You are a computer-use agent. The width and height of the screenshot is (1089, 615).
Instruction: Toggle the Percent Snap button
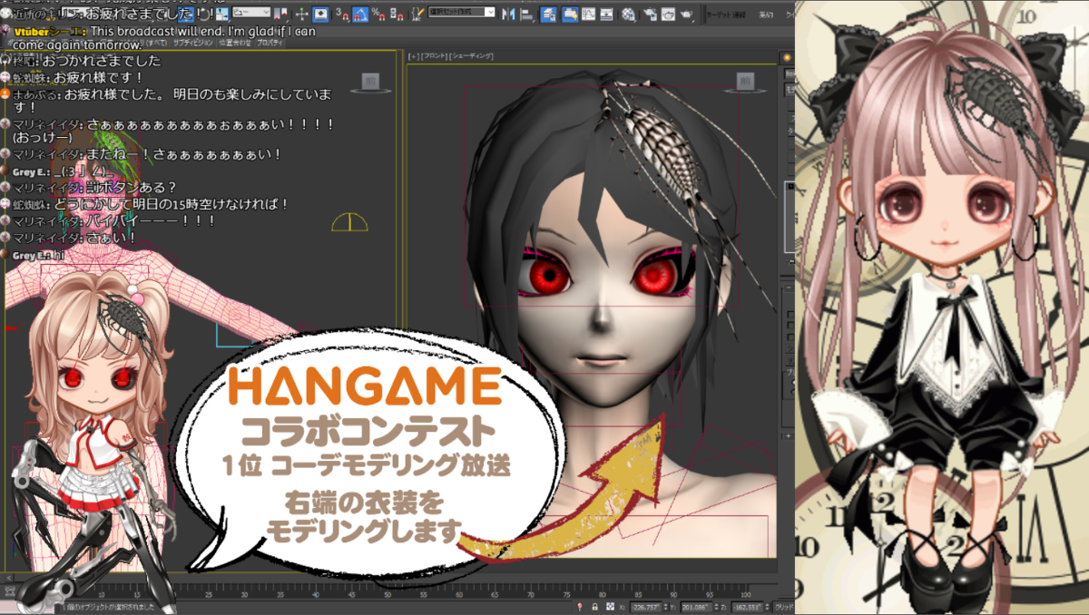click(x=378, y=15)
